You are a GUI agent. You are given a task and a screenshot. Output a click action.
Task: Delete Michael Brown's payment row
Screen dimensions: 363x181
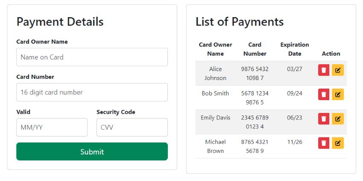pos(324,143)
